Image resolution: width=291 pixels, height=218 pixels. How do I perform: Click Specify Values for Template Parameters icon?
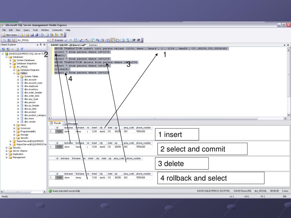coord(87,40)
